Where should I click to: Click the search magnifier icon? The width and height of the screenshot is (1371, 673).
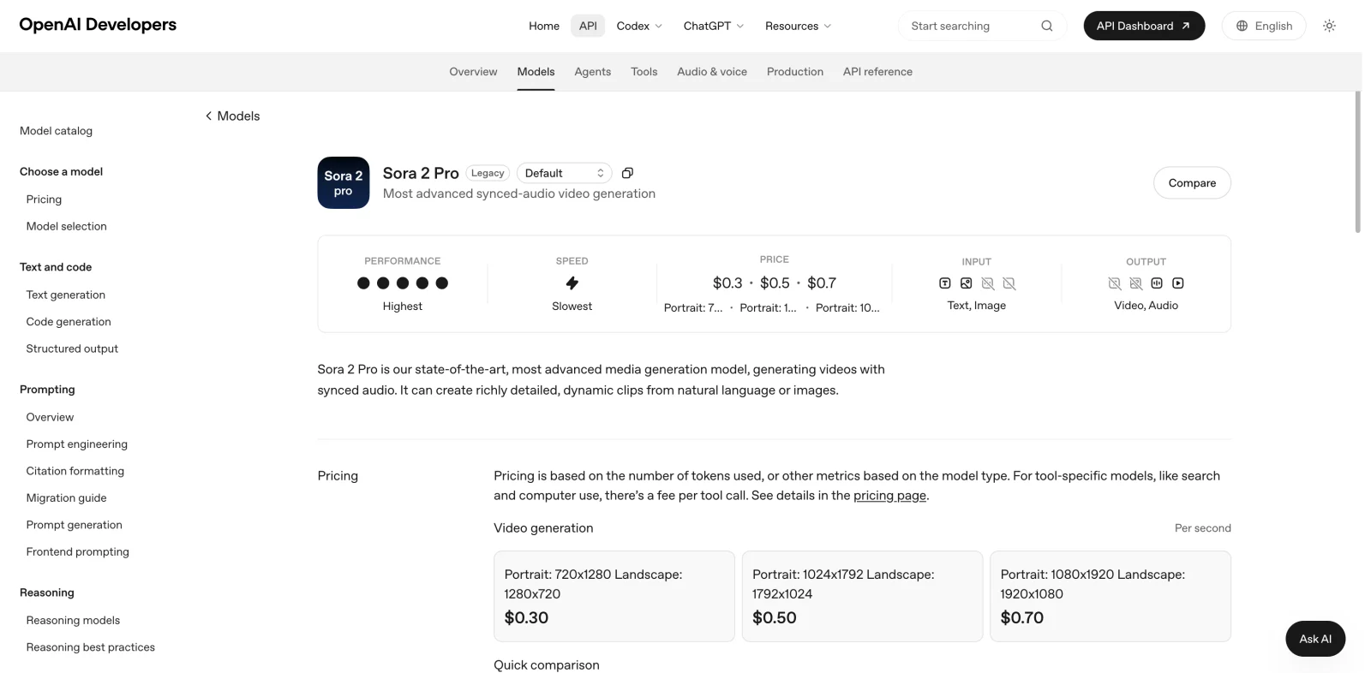[x=1046, y=26]
